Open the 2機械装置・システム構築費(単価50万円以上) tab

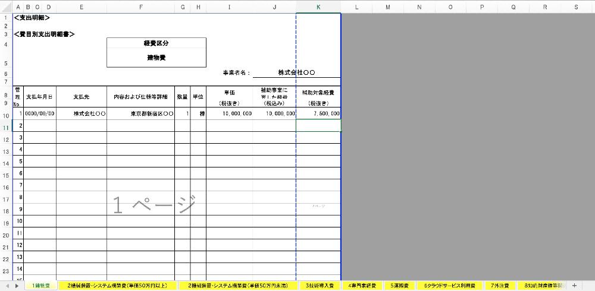(x=117, y=285)
